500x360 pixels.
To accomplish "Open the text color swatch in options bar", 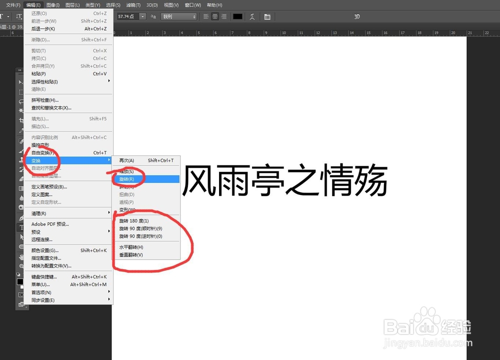I will (237, 16).
